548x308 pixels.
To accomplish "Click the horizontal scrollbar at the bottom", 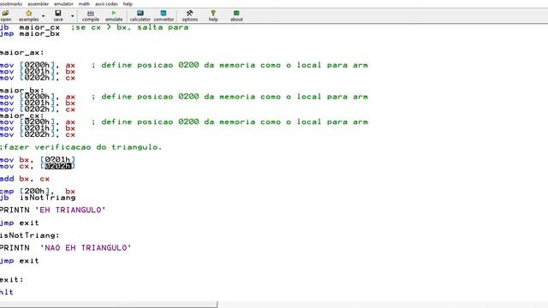I will click(109, 305).
